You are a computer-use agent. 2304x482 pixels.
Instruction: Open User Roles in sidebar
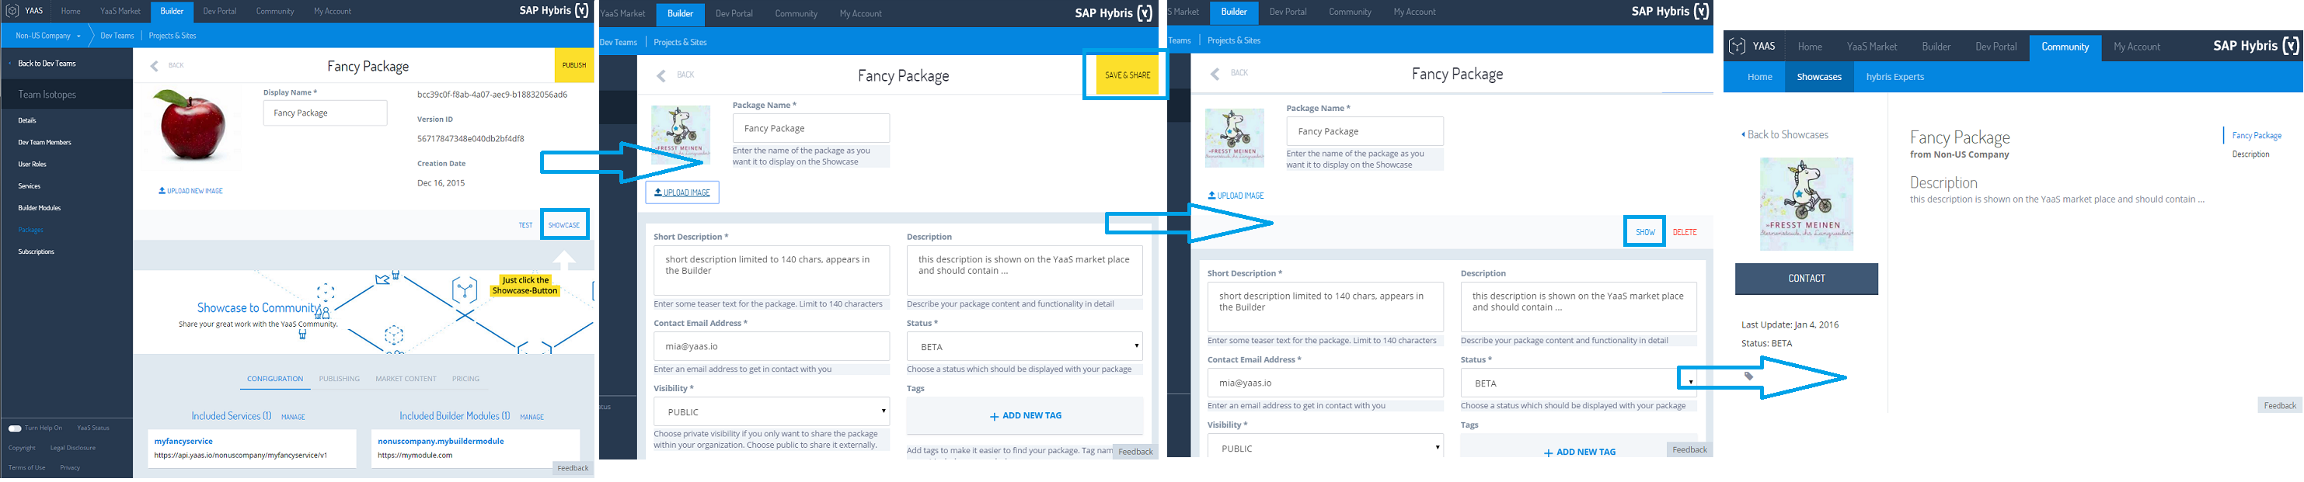tap(32, 165)
